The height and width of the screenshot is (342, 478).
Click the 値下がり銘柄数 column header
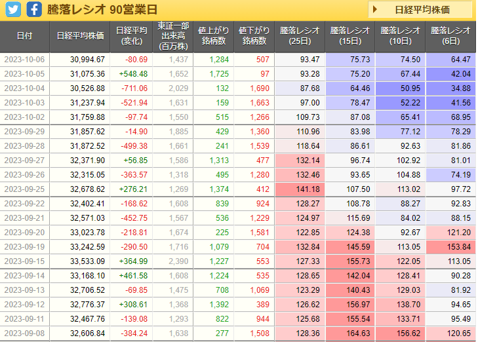(254, 36)
